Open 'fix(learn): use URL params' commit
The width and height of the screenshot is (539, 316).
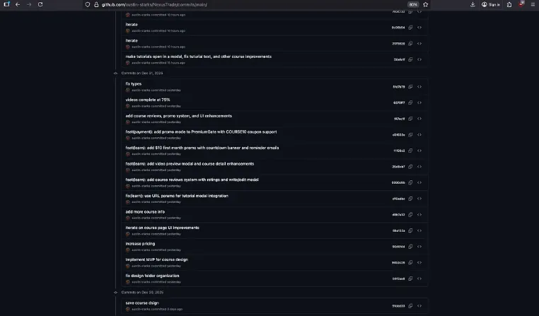coord(177,196)
